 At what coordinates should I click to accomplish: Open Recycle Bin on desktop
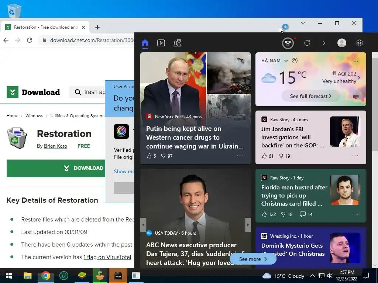[x=14, y=11]
